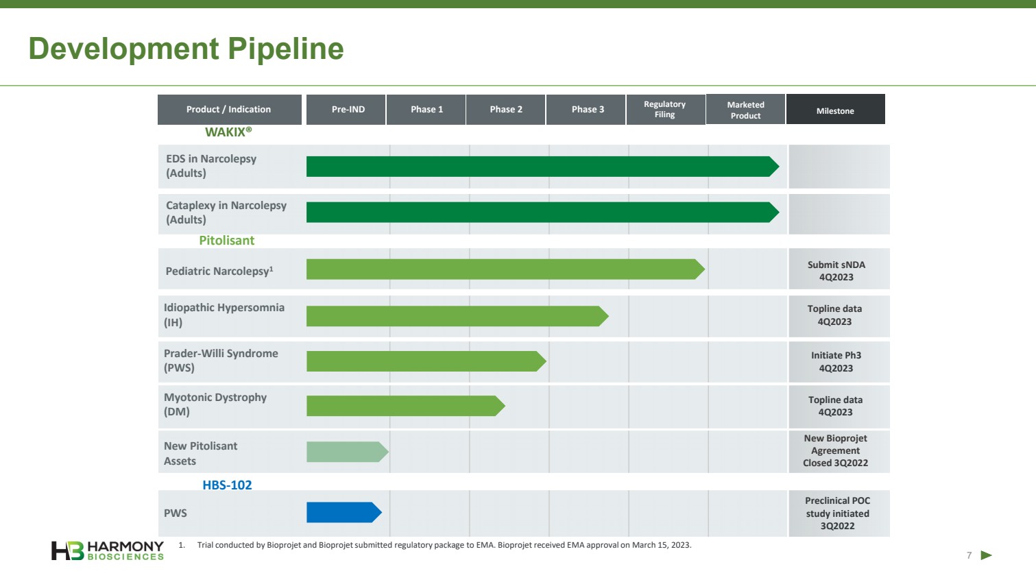
Task: Click the Harmony Biosciences logo
Action: coord(108,550)
